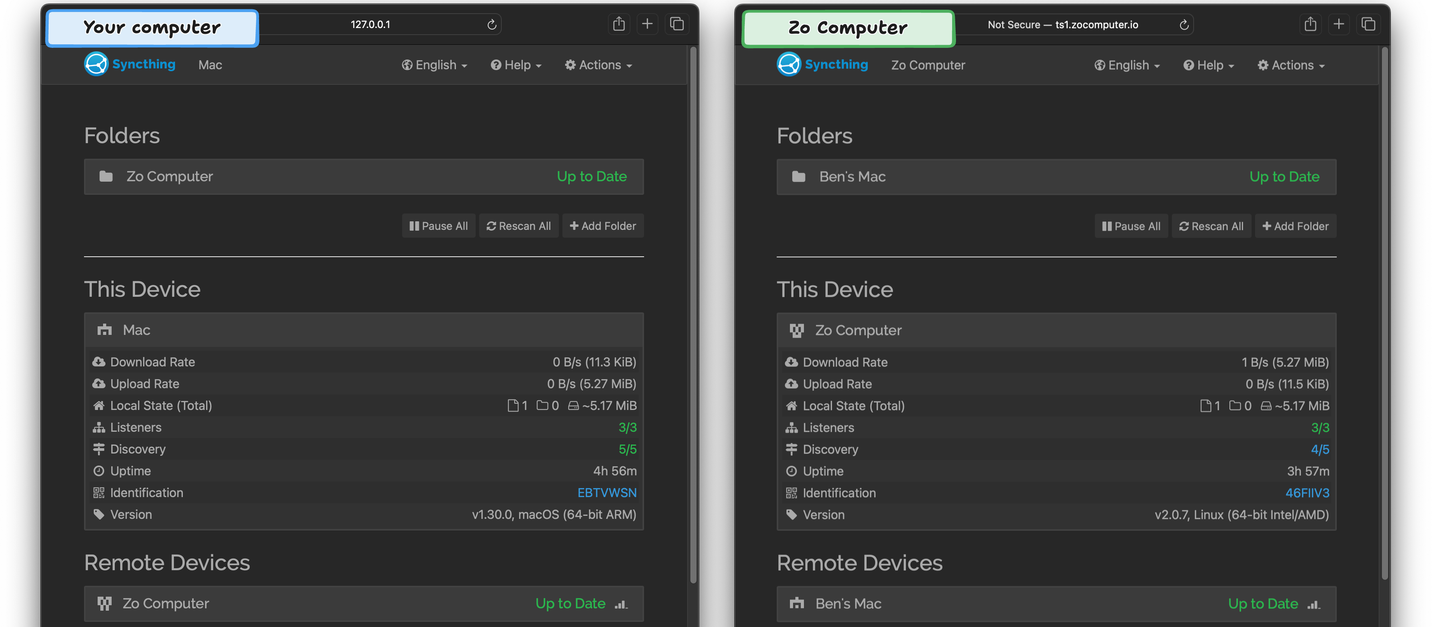
Task: Click Add Folder in Zo Computer window
Action: [x=1296, y=226]
